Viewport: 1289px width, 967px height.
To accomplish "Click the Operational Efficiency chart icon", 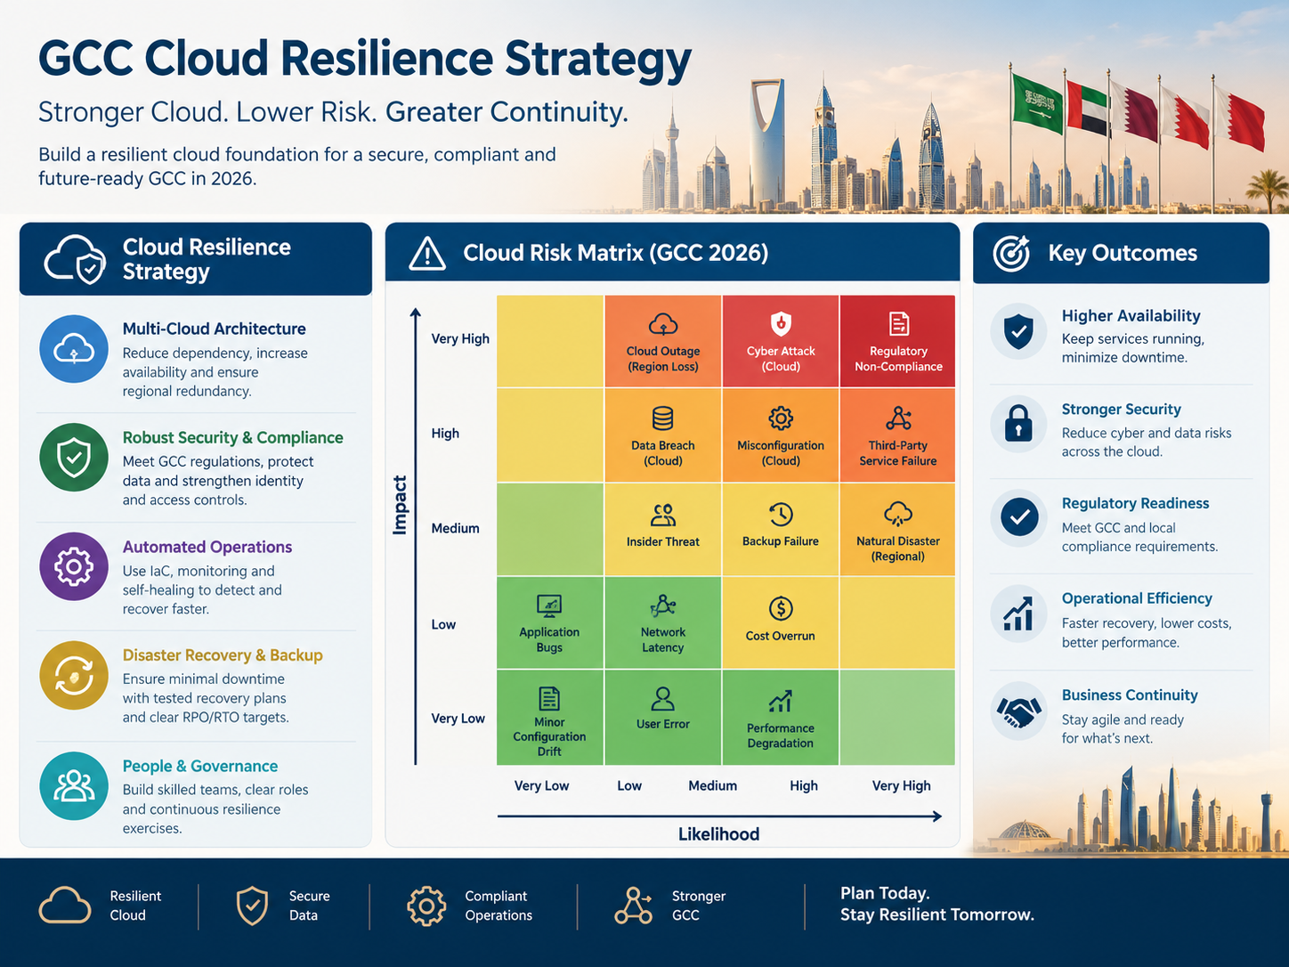I will pyautogui.click(x=1018, y=614).
